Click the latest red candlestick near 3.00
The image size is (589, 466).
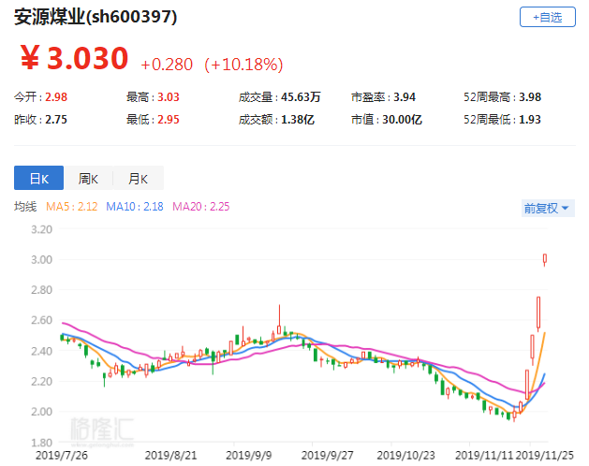(x=545, y=258)
